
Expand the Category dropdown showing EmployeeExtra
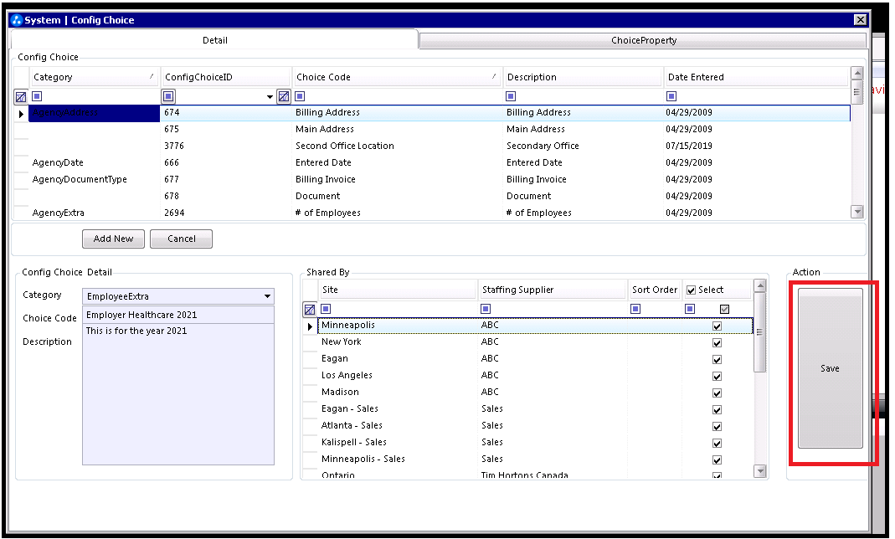[267, 296]
